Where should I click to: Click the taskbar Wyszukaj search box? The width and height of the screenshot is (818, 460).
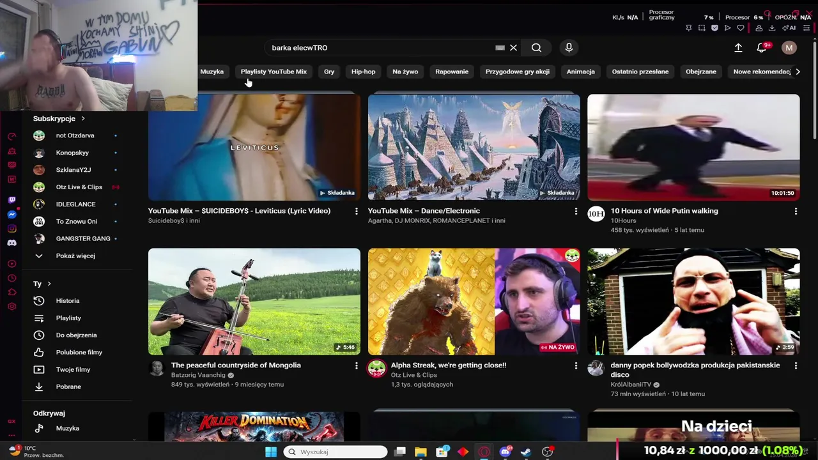pos(336,452)
